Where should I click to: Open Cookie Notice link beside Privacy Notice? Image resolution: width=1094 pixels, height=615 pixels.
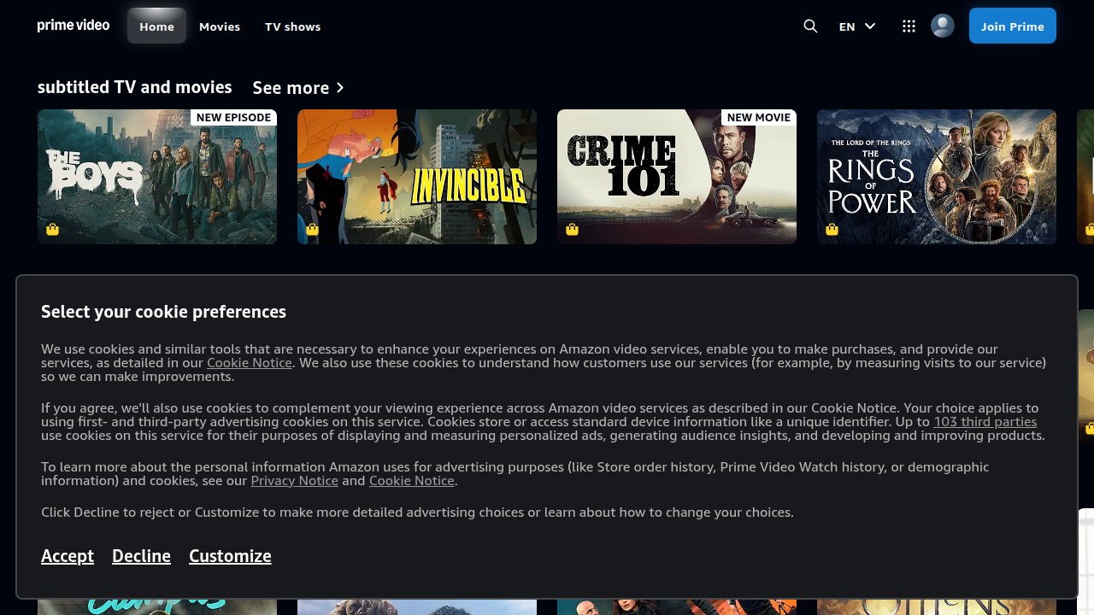pyautogui.click(x=412, y=480)
